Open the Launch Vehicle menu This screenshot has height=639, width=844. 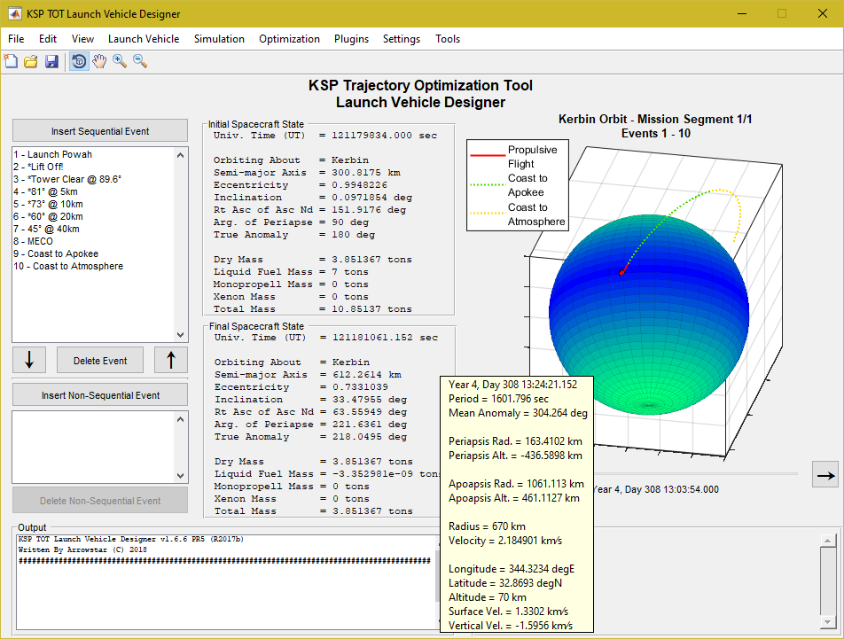pyautogui.click(x=144, y=39)
